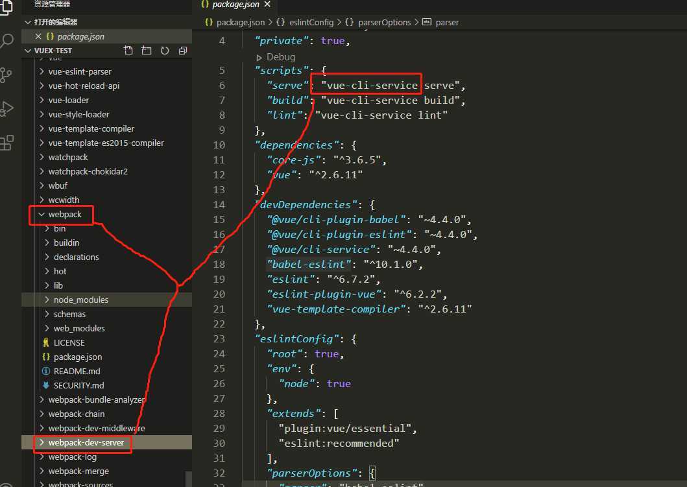Open Extensions view in activity bar
Screen dimensions: 687x487
pos(6,142)
